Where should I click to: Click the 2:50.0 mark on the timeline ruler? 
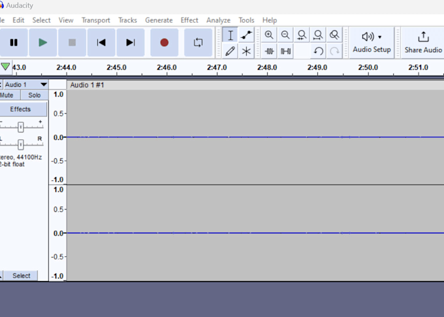pos(368,67)
